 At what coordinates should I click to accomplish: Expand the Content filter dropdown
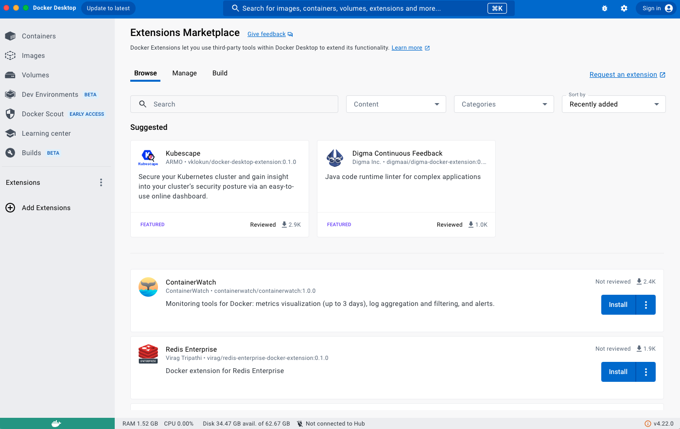(x=396, y=104)
